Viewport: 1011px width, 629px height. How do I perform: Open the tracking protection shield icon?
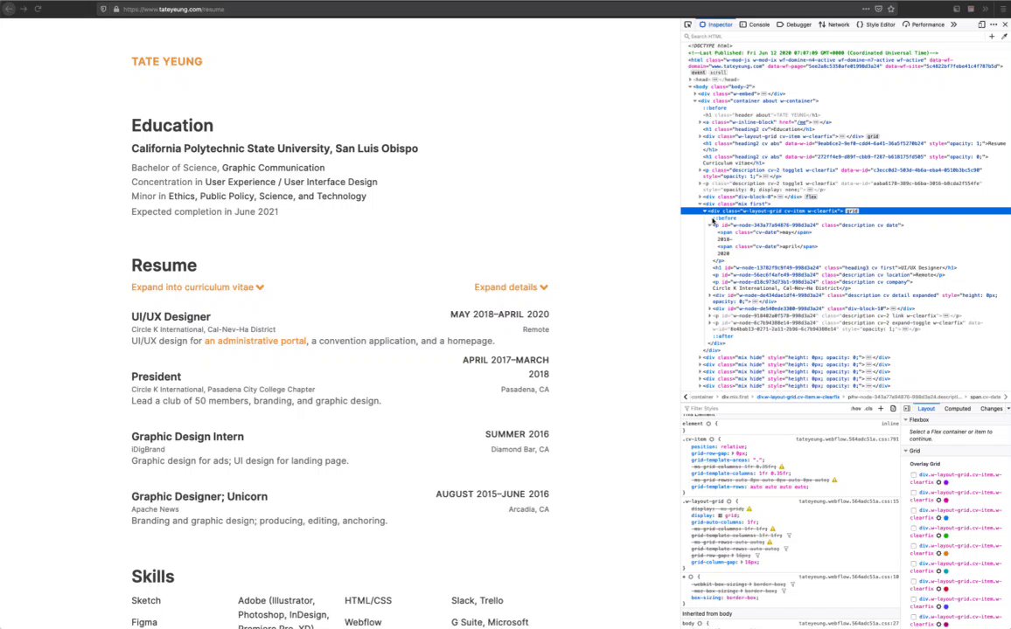coord(103,9)
